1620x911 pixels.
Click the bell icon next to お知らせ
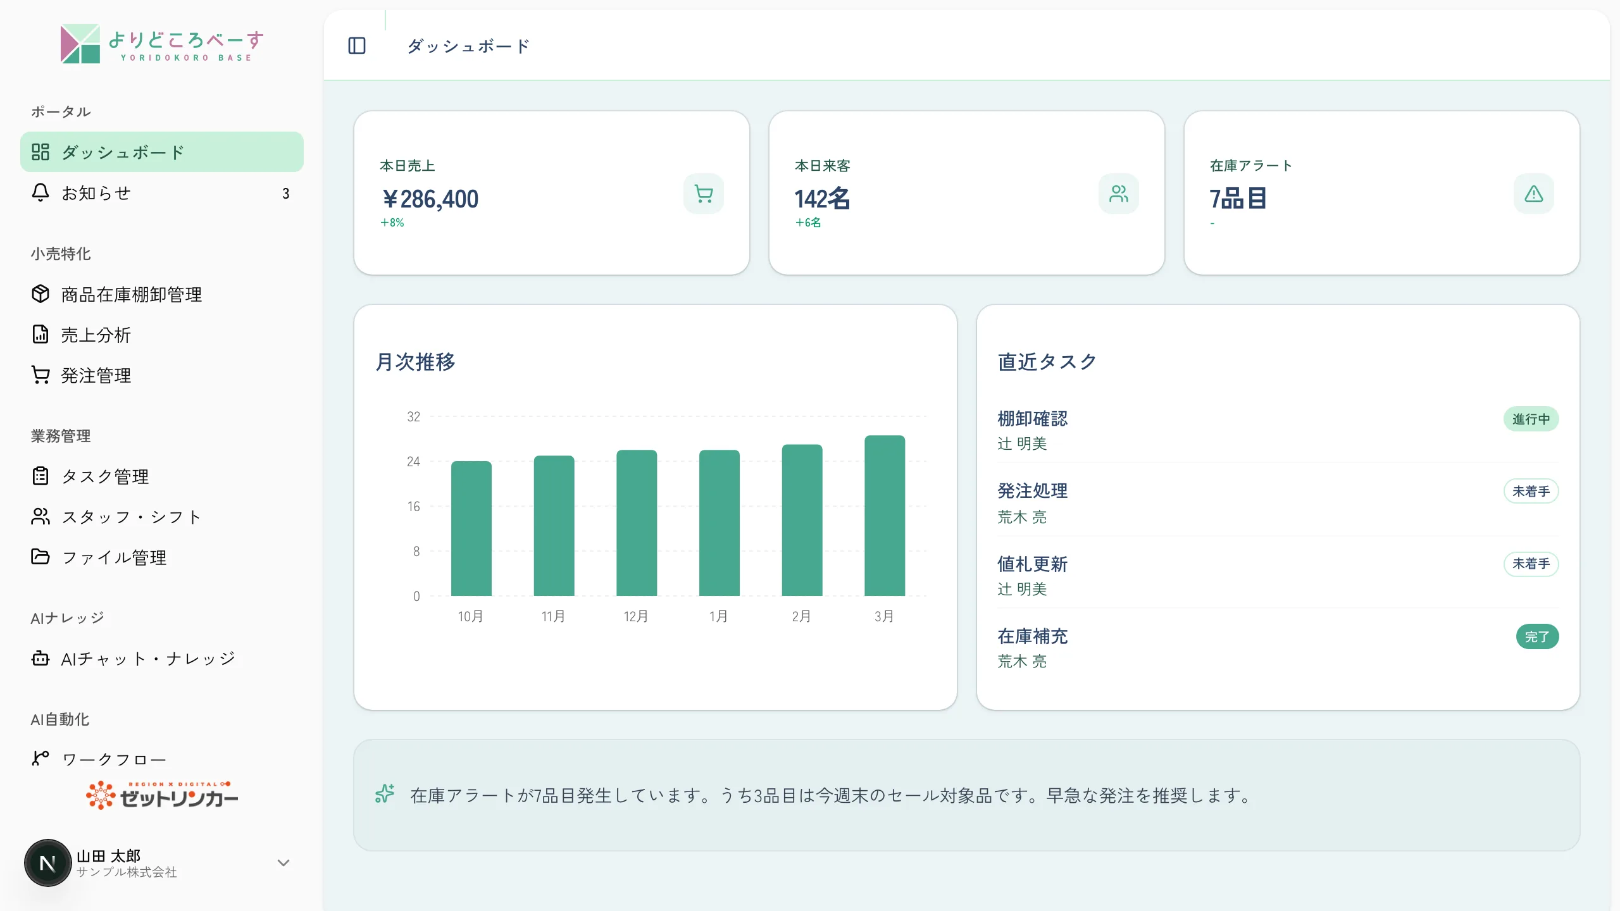click(40, 193)
